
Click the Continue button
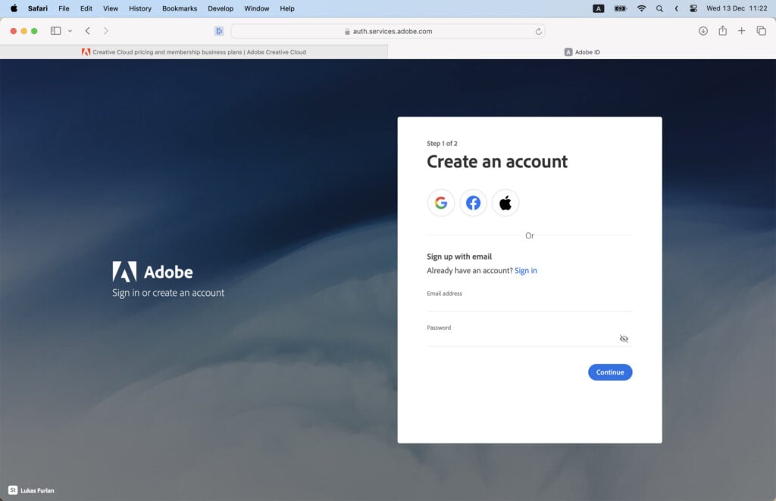point(610,372)
